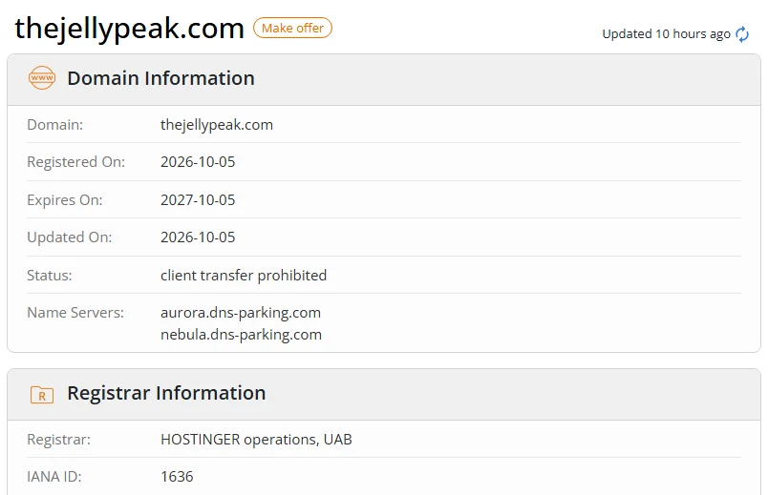Click the 'Registered On:' label

click(x=75, y=162)
